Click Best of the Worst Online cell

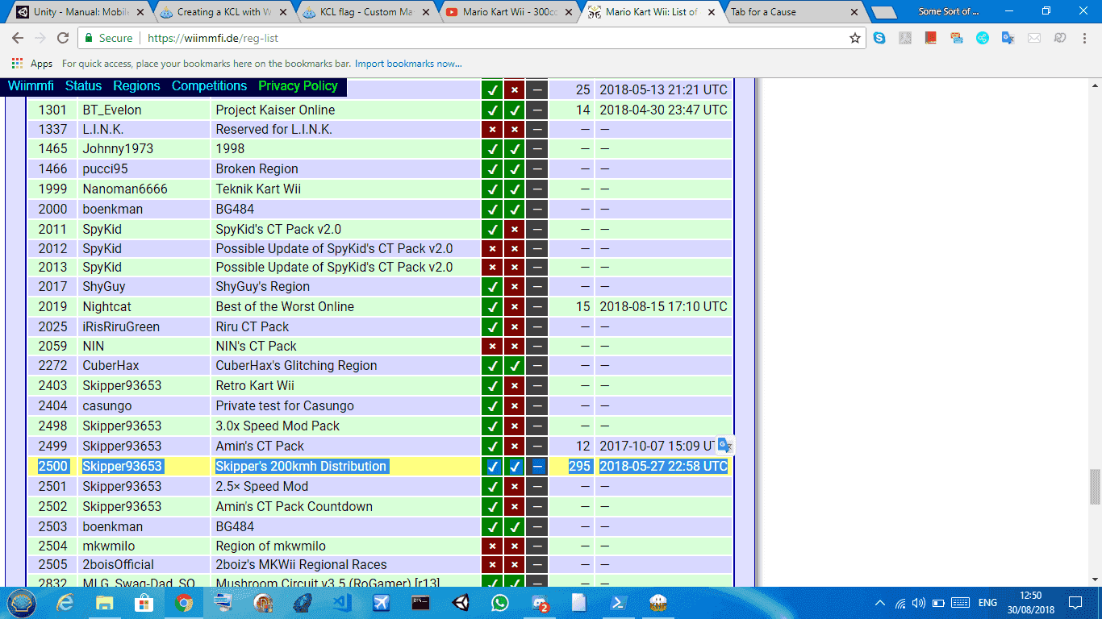coord(346,306)
